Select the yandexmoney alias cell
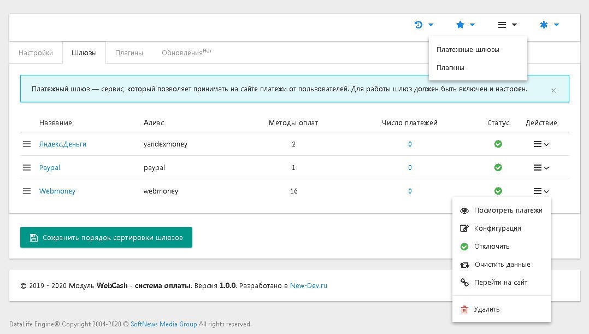 [x=165, y=144]
